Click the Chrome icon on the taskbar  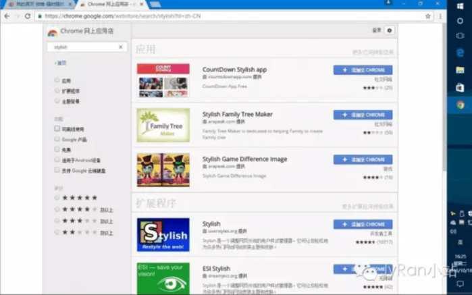click(460, 105)
